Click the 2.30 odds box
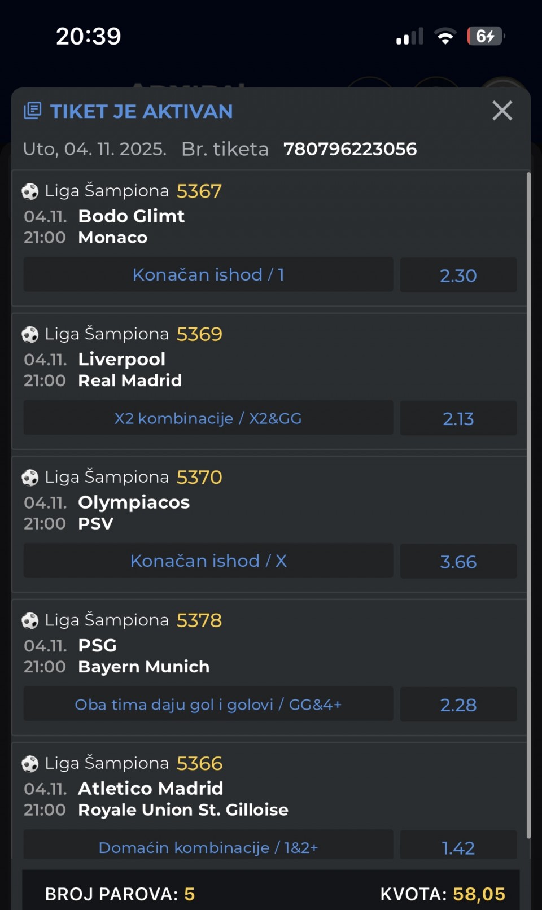Viewport: 542px width, 910px height. point(458,275)
